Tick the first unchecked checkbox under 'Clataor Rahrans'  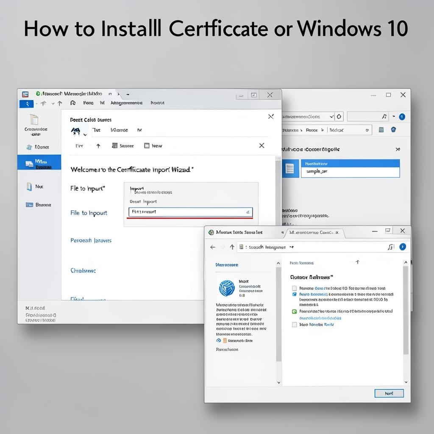click(x=294, y=288)
